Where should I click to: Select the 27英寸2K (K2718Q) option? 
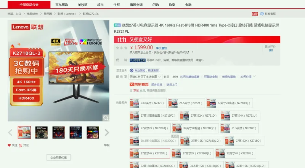click(244, 141)
